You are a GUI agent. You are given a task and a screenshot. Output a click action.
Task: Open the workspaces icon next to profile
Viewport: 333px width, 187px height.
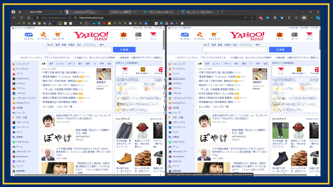coord(20,12)
